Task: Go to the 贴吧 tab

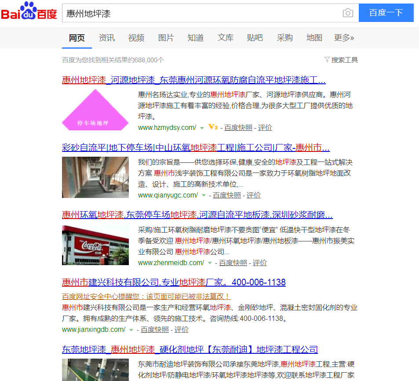Action: (255, 38)
